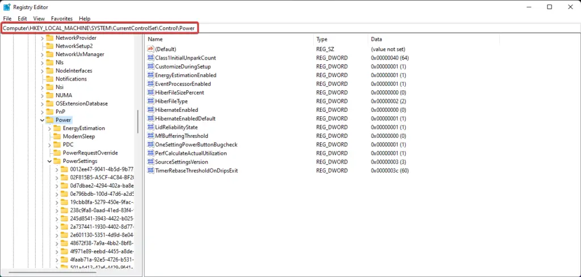Click the data value 0x0000003c (60)
This screenshot has width=581, height=277.
pyautogui.click(x=389, y=171)
